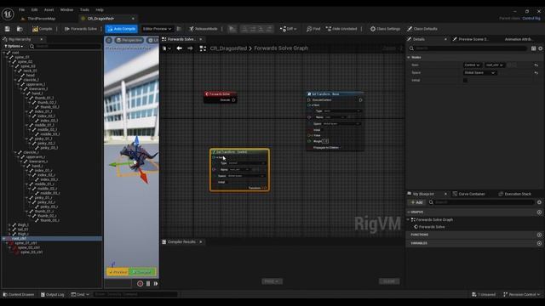Image resolution: width=545 pixels, height=306 pixels.
Task: Browse to asset in Content Browser
Action: 20,29
